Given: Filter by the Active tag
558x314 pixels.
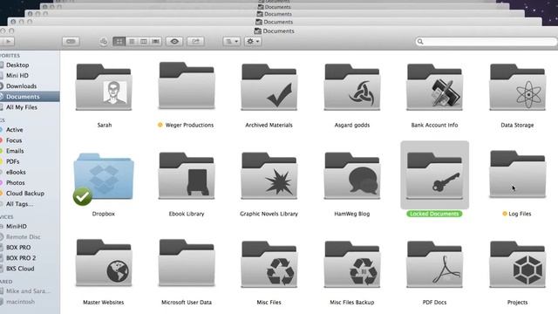Looking at the screenshot, I should pyautogui.click(x=14, y=130).
